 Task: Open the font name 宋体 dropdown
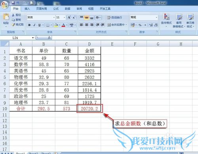click(54, 17)
